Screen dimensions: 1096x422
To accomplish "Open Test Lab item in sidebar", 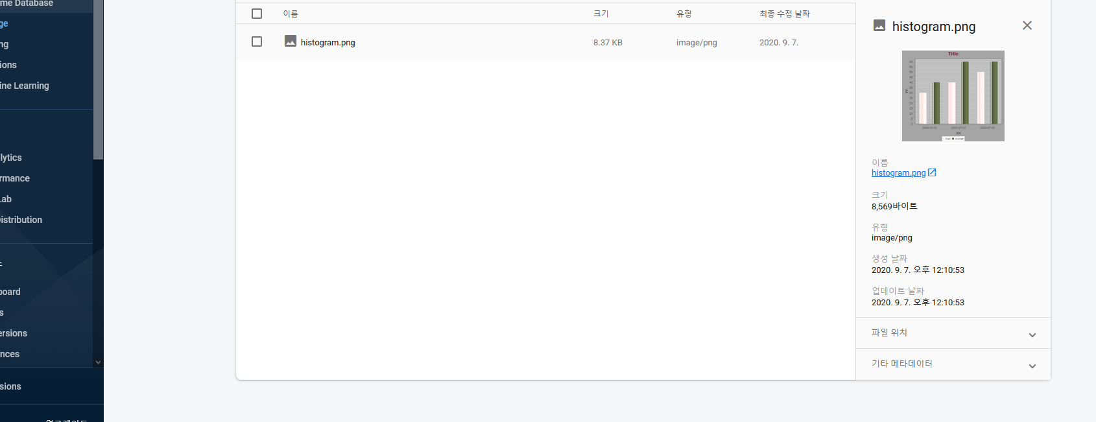I will click(6, 199).
